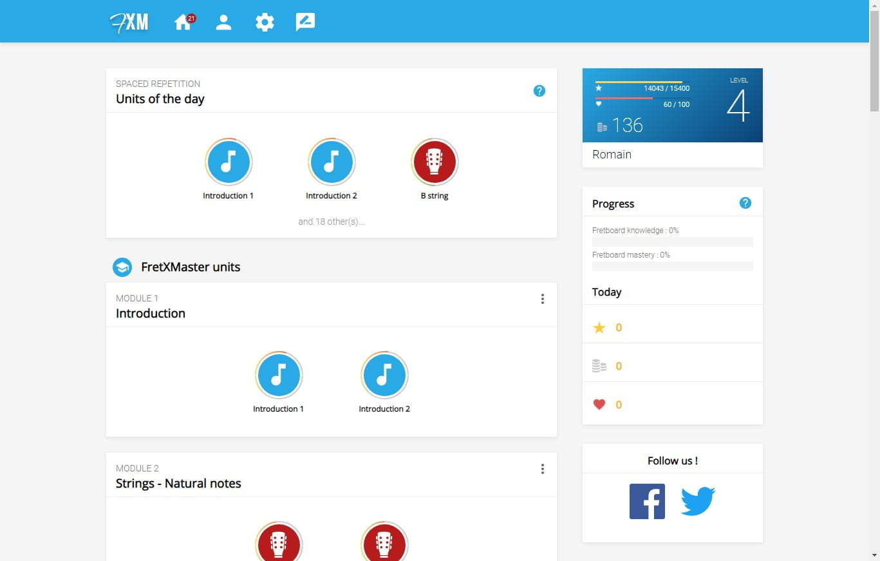Start the B string unit
The height and width of the screenshot is (561, 880).
[x=435, y=162]
